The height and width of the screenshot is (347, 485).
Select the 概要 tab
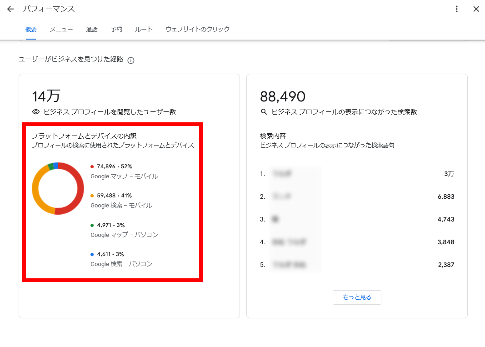point(31,30)
